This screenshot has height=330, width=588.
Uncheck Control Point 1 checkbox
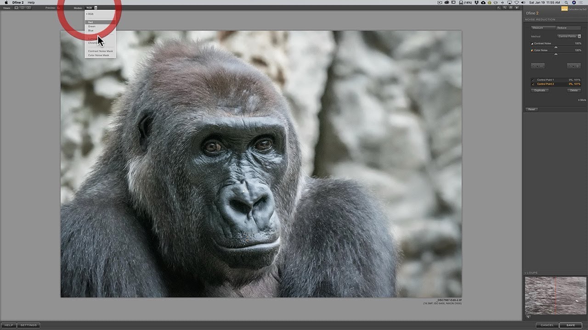pos(533,80)
